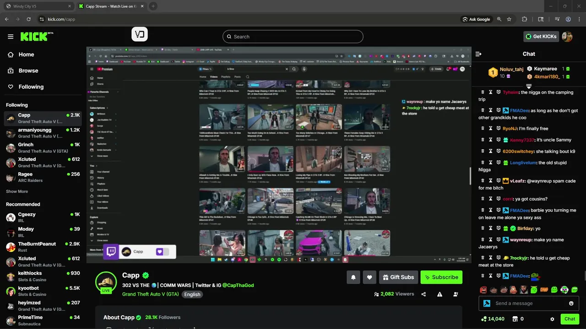Timeout RyoNJ with hourglass icon
The image size is (586, 329).
tap(490, 128)
